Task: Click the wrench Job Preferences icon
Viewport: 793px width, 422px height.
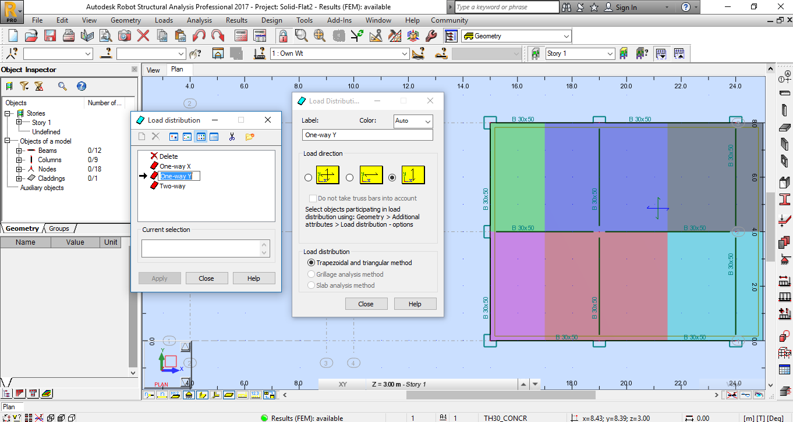Action: coord(431,35)
